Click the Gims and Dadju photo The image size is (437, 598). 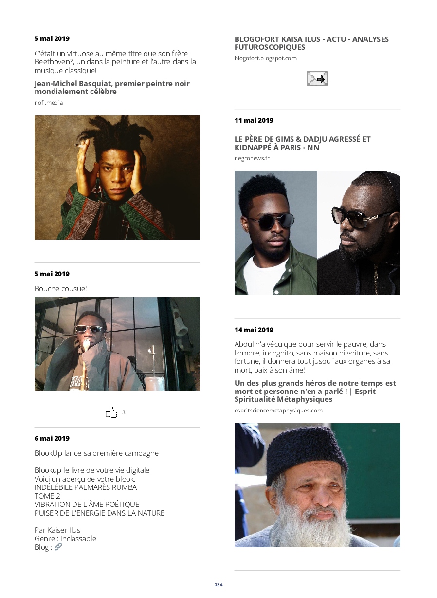[x=317, y=233]
